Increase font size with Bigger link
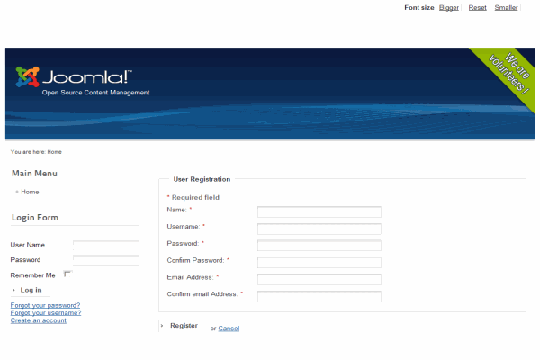 click(449, 7)
